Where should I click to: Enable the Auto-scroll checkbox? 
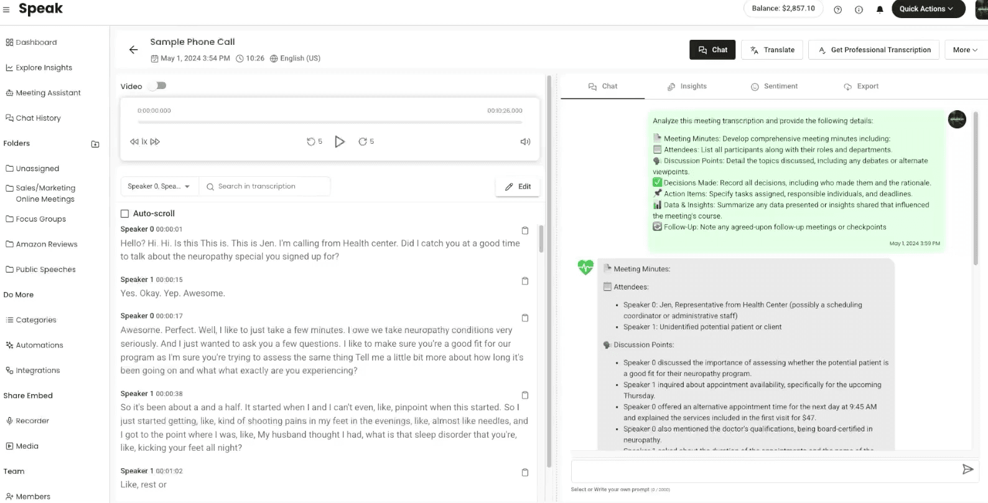click(124, 214)
